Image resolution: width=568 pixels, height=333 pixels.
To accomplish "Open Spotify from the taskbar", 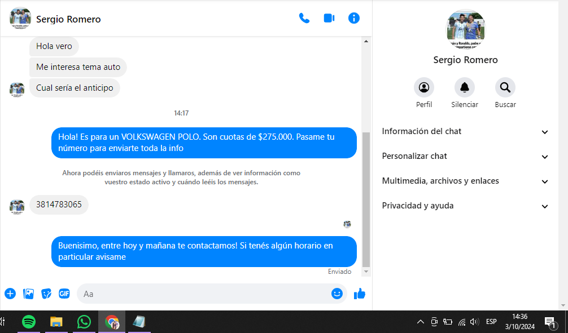I will [29, 322].
